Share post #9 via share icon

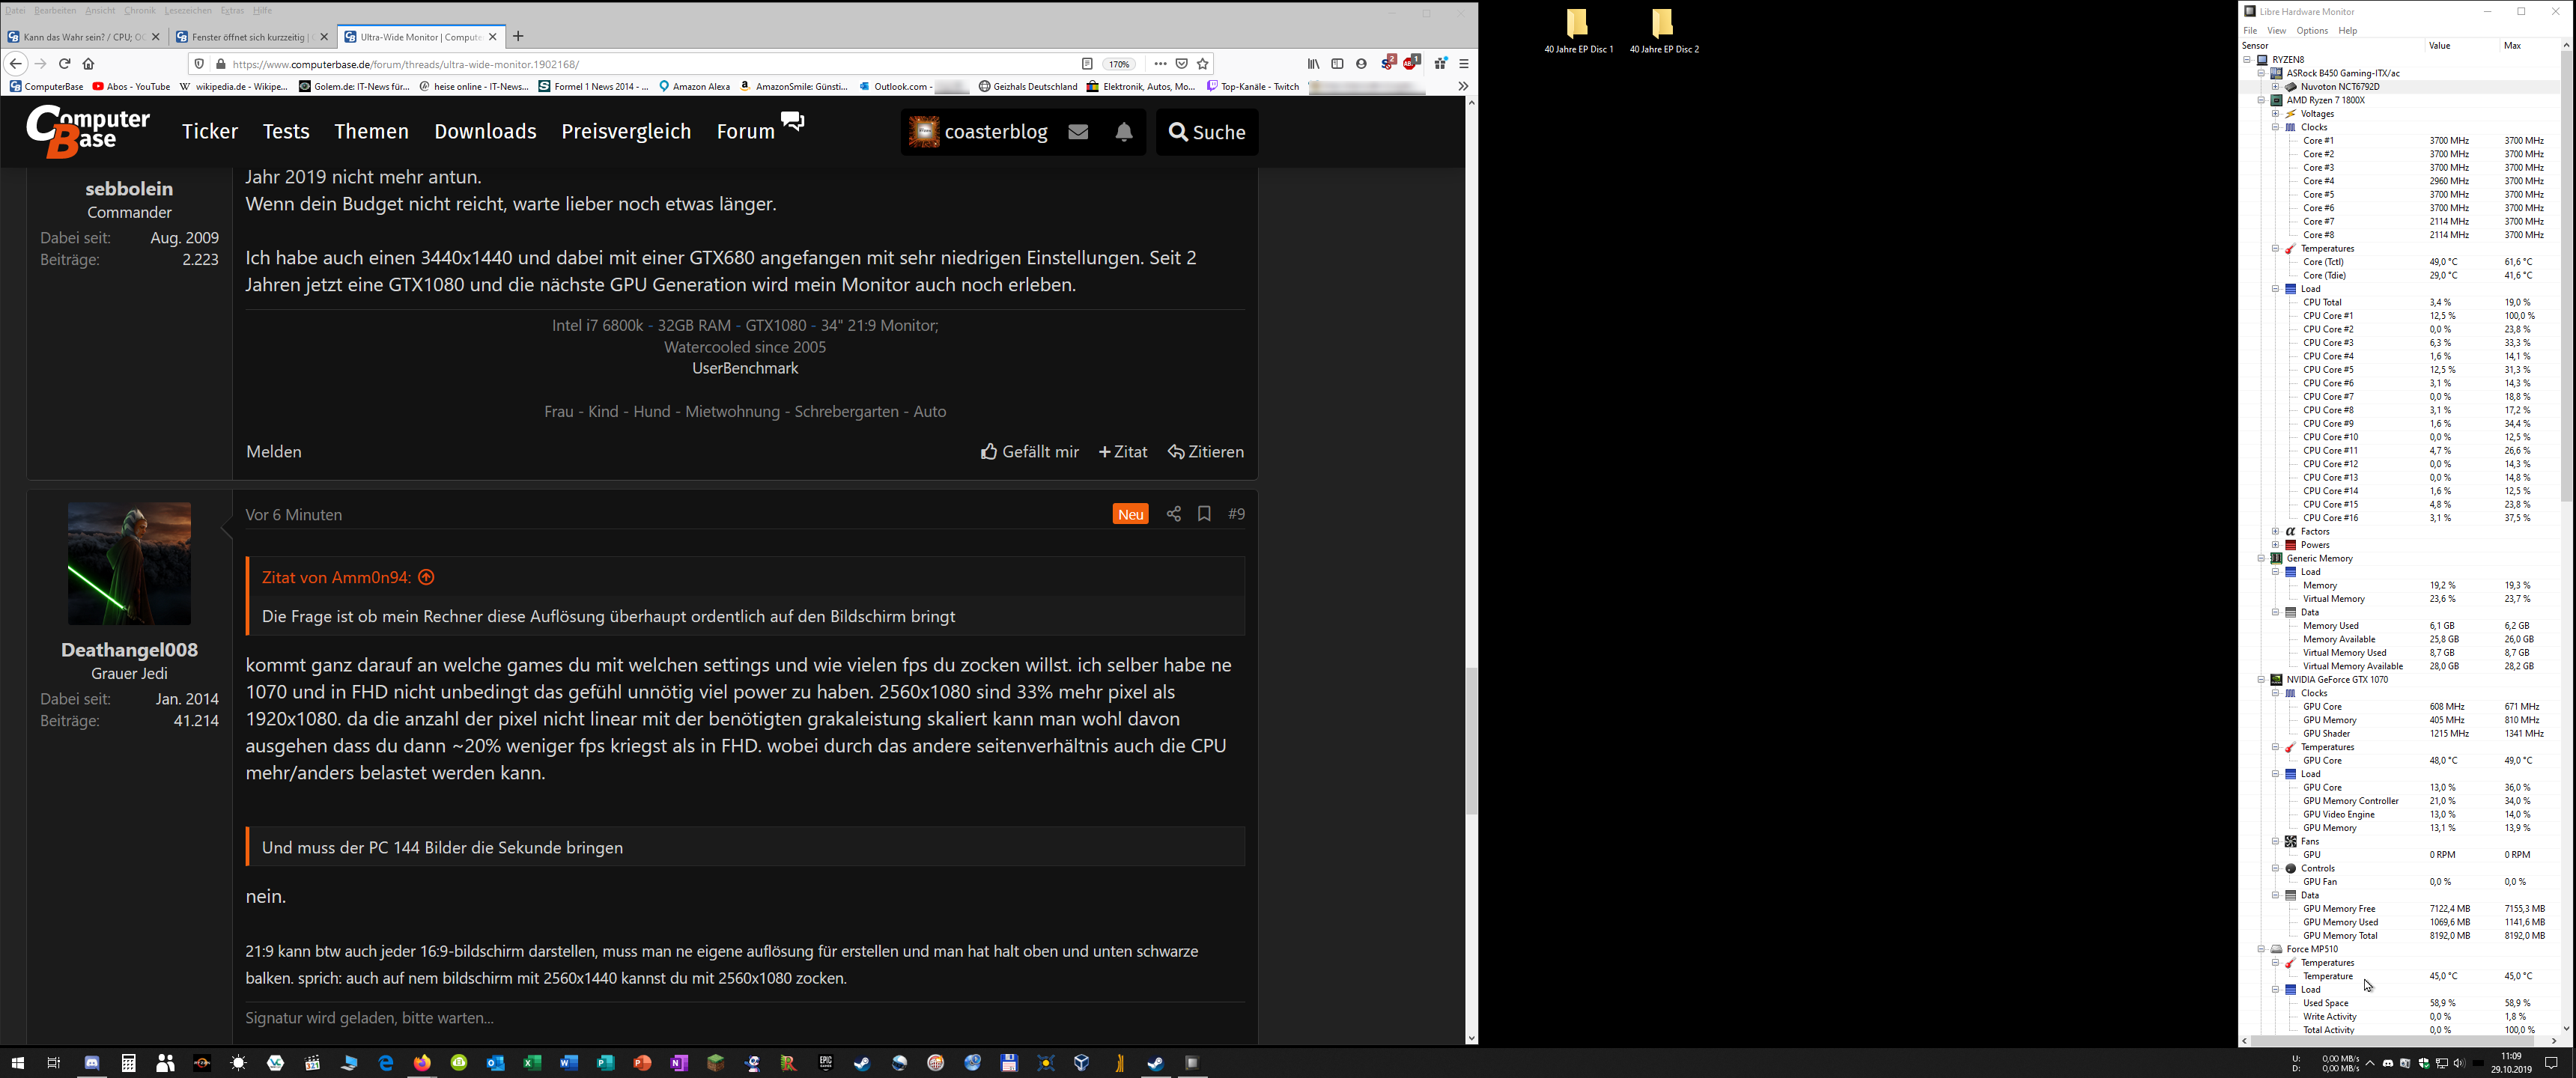pyautogui.click(x=1173, y=514)
